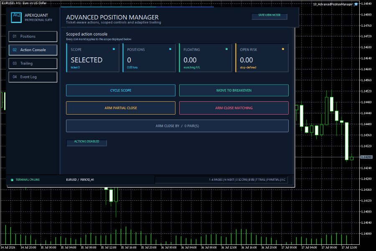Screen dimensions: 376x251
Task: Click 'matching P/L' text in FLOATING card
Action: [x=192, y=67]
